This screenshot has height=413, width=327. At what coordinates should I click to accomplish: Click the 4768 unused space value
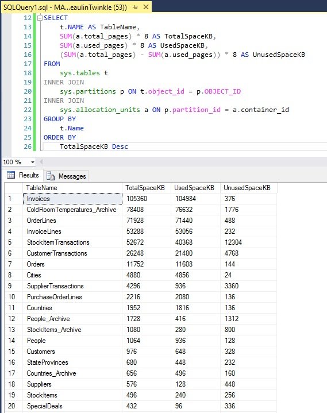(x=248, y=253)
